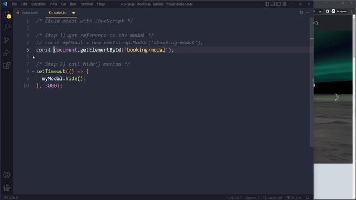Split the editor to the right
The width and height of the screenshot is (356, 200).
coord(300,13)
